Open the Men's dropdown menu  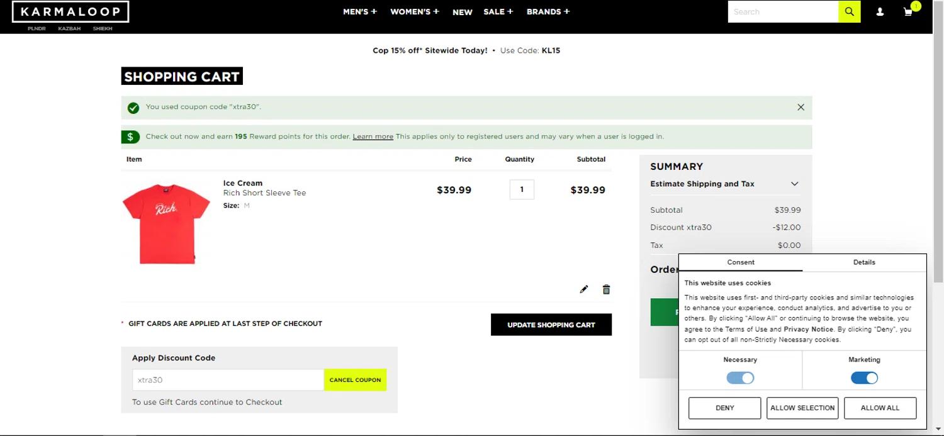point(359,12)
